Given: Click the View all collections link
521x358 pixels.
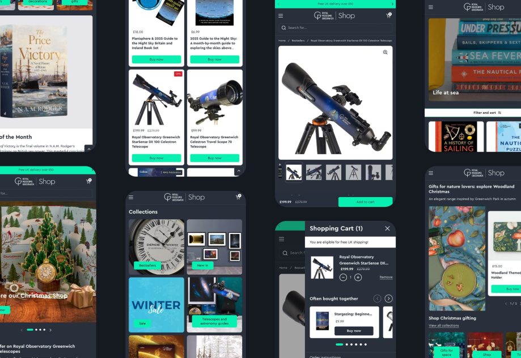Looking at the screenshot, I should (443, 326).
